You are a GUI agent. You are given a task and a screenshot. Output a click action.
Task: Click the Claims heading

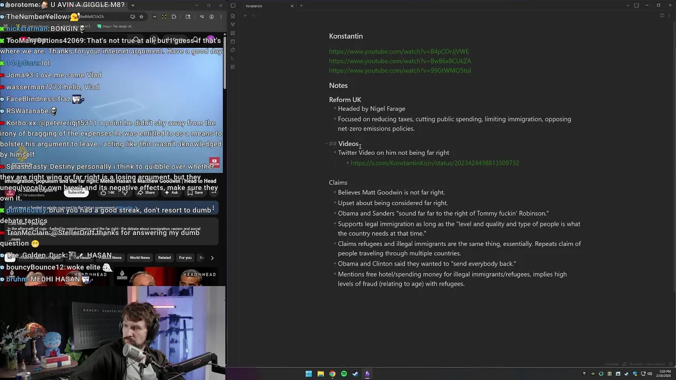(x=338, y=183)
